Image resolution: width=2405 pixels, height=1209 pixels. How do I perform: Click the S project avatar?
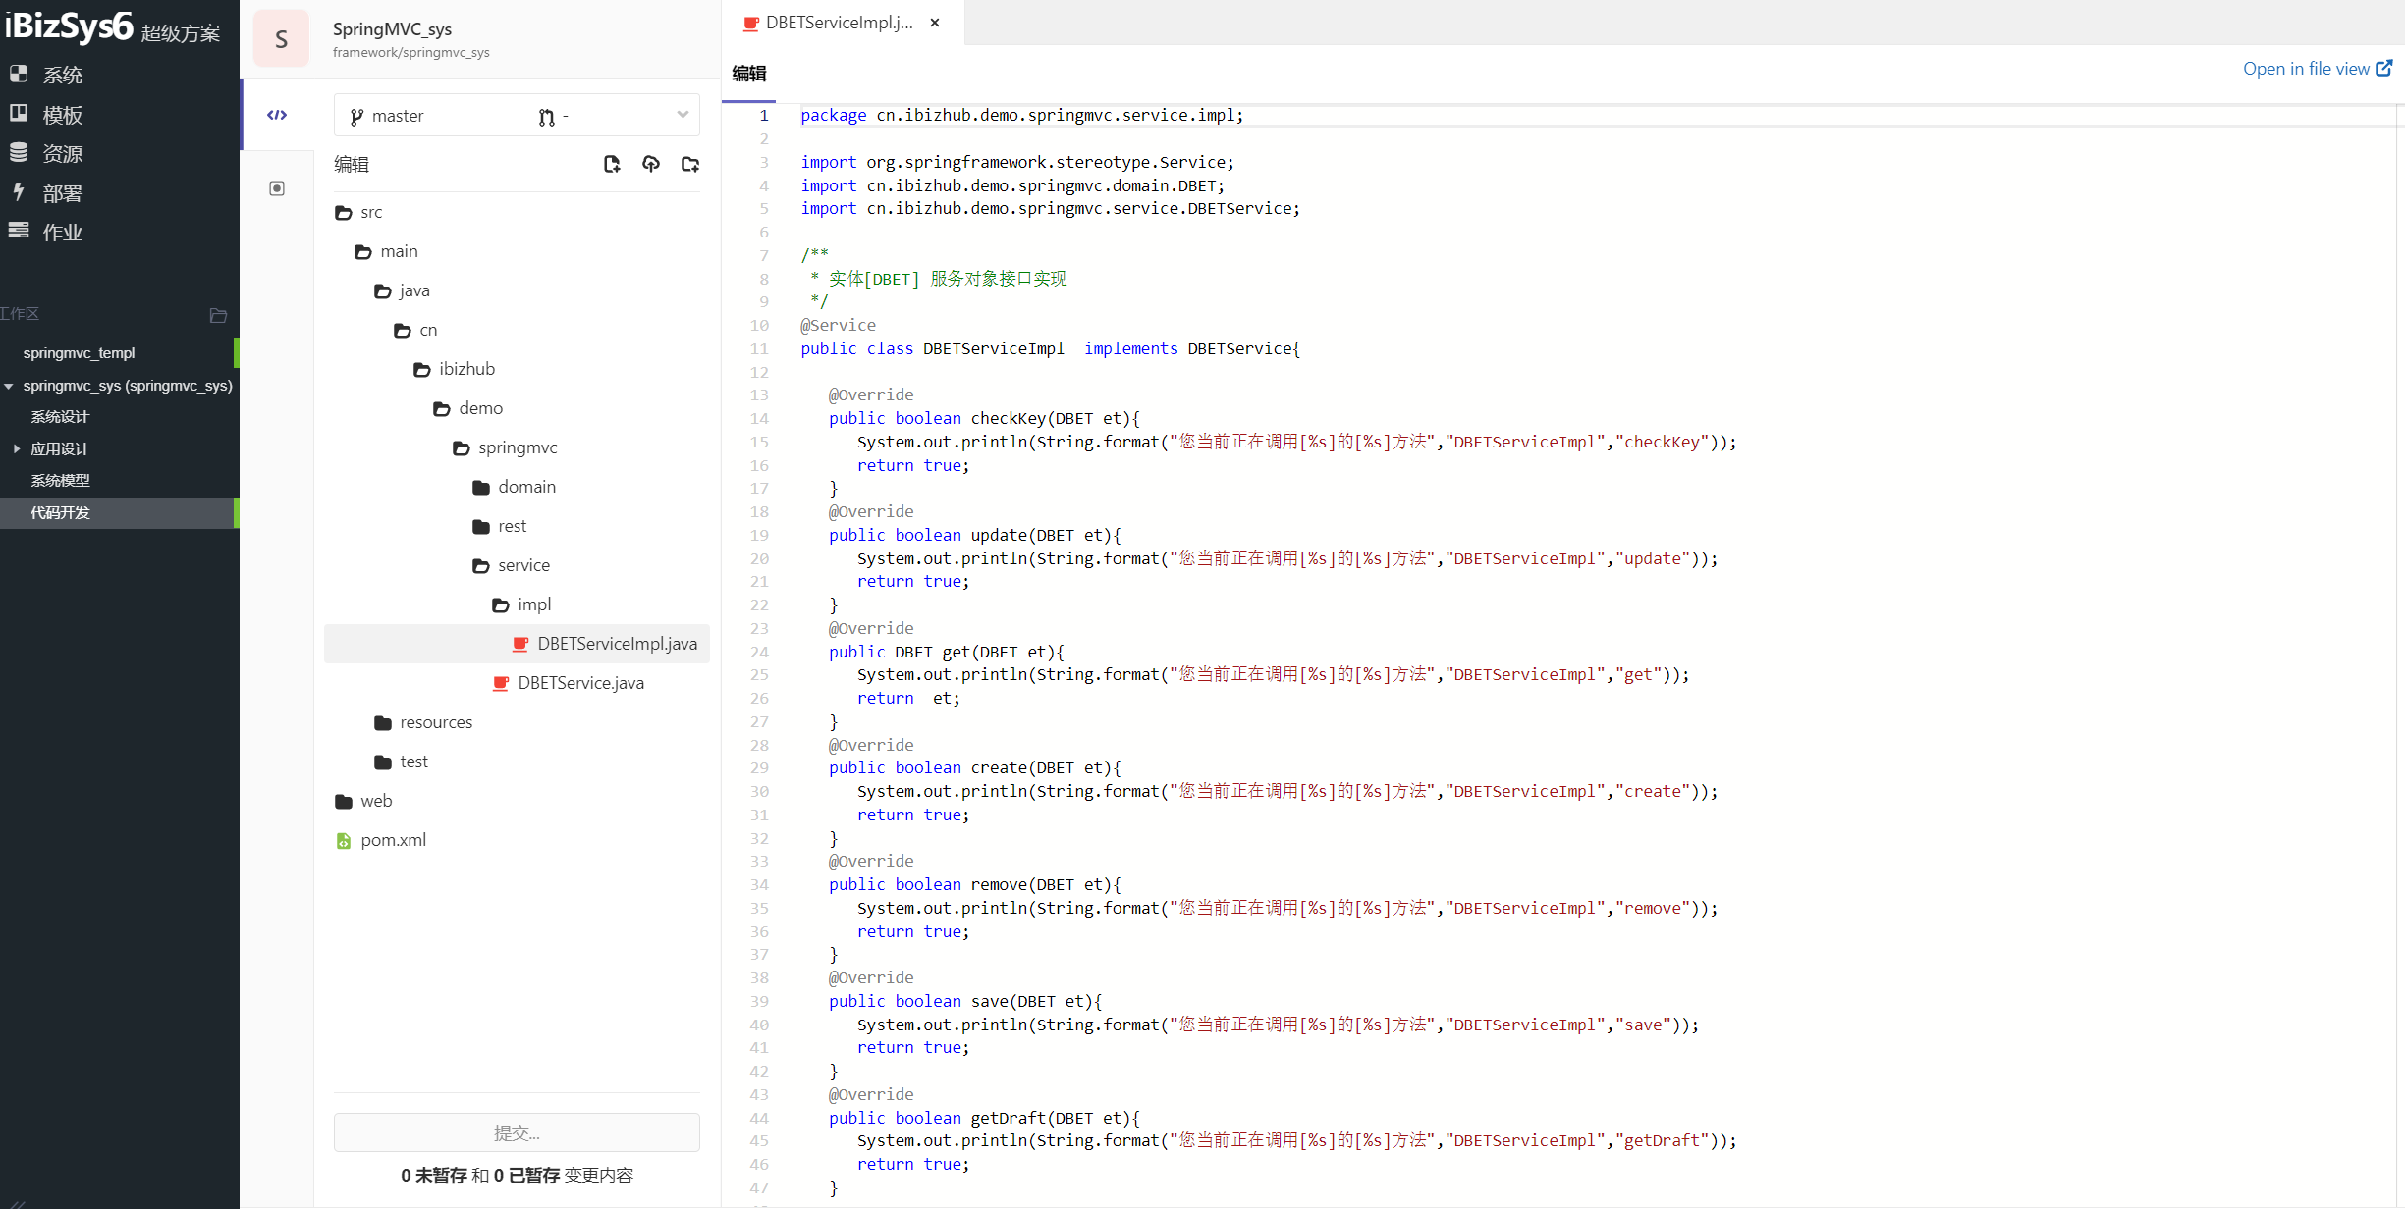281,39
